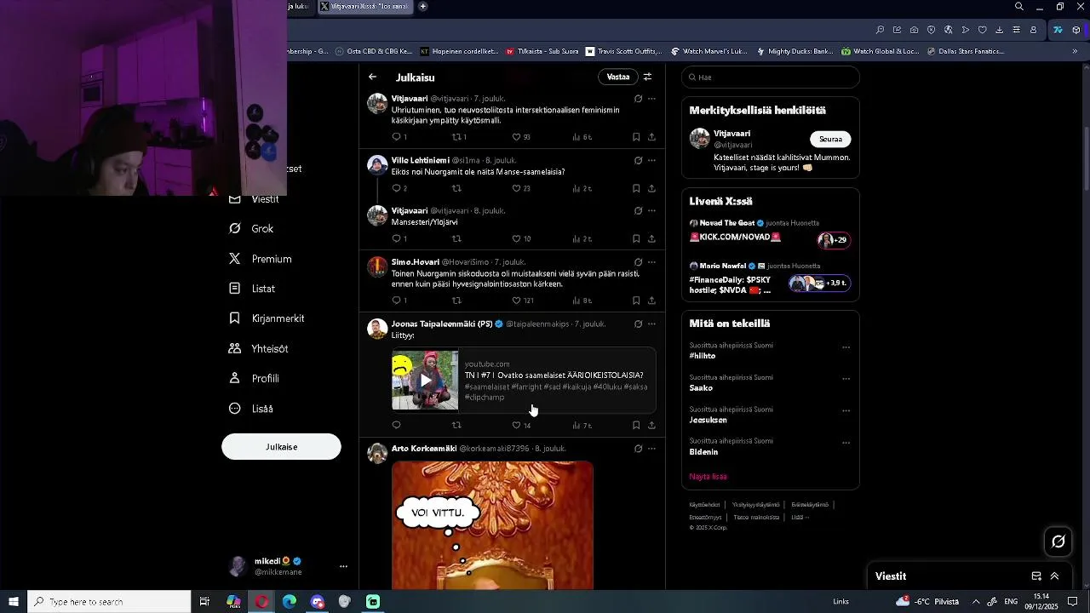Show more bookmarks with the overflow chevron

tap(1075, 51)
